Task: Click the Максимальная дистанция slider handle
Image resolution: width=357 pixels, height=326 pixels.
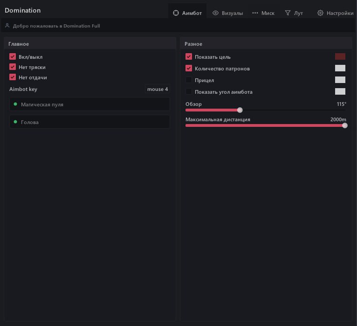Action: (x=345, y=125)
